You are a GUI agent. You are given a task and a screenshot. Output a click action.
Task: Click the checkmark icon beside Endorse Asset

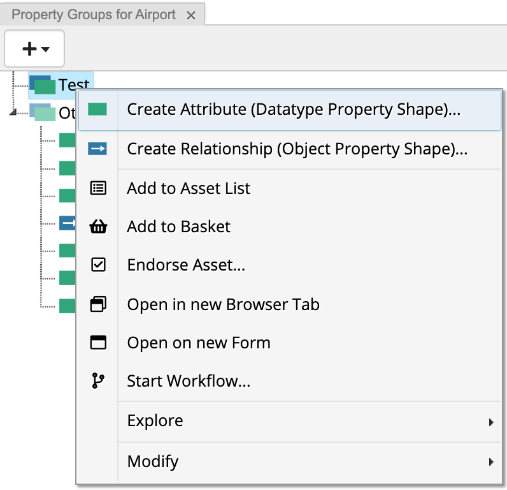click(x=98, y=265)
